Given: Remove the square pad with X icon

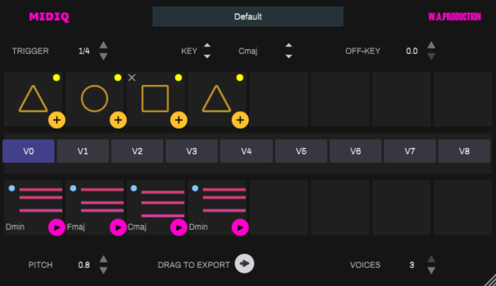Looking at the screenshot, I should pos(132,78).
